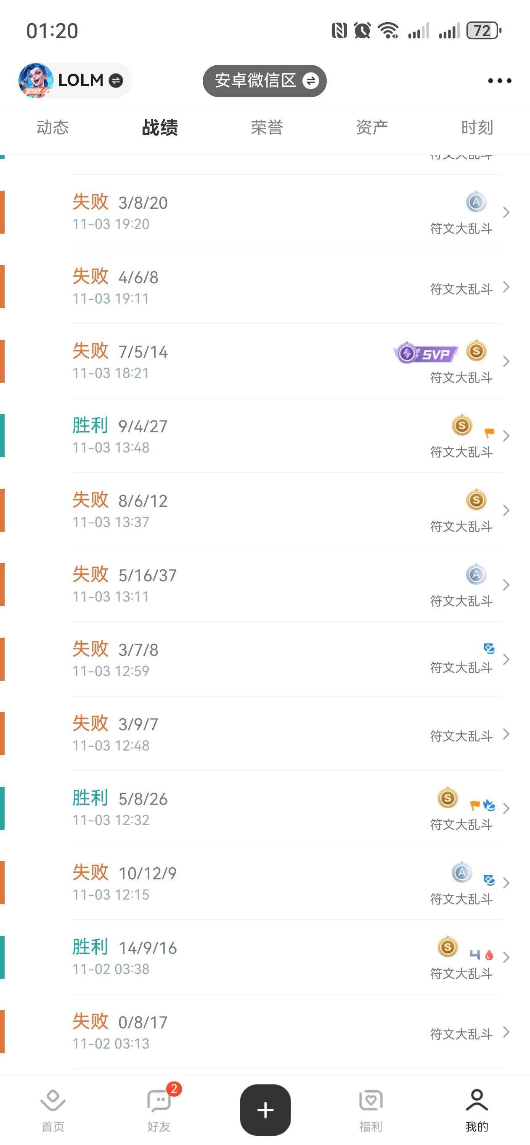Switch to the 动态 tab
530x1145 pixels.
coord(53,128)
